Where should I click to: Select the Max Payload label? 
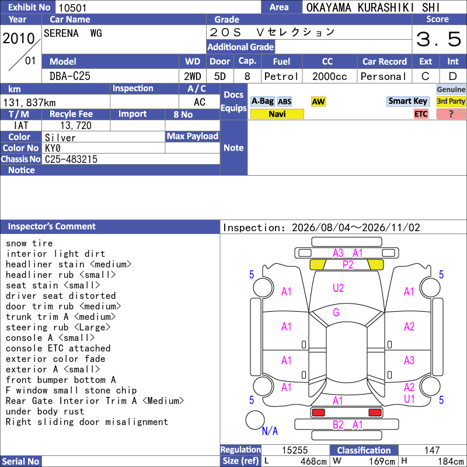[193, 136]
